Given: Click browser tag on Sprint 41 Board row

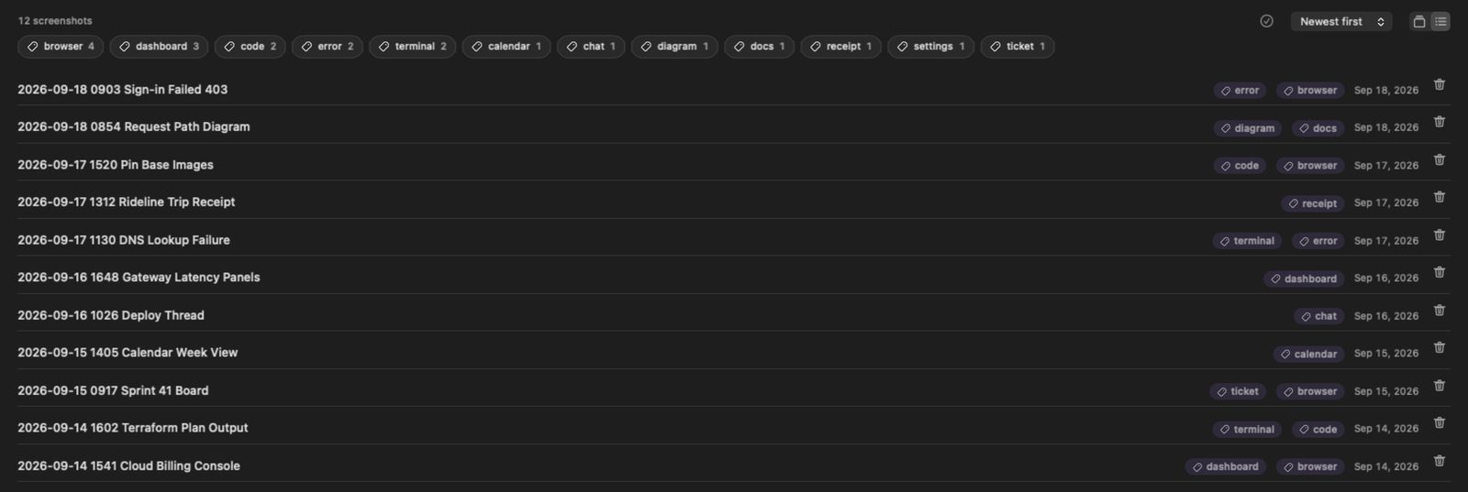Looking at the screenshot, I should (x=1310, y=391).
